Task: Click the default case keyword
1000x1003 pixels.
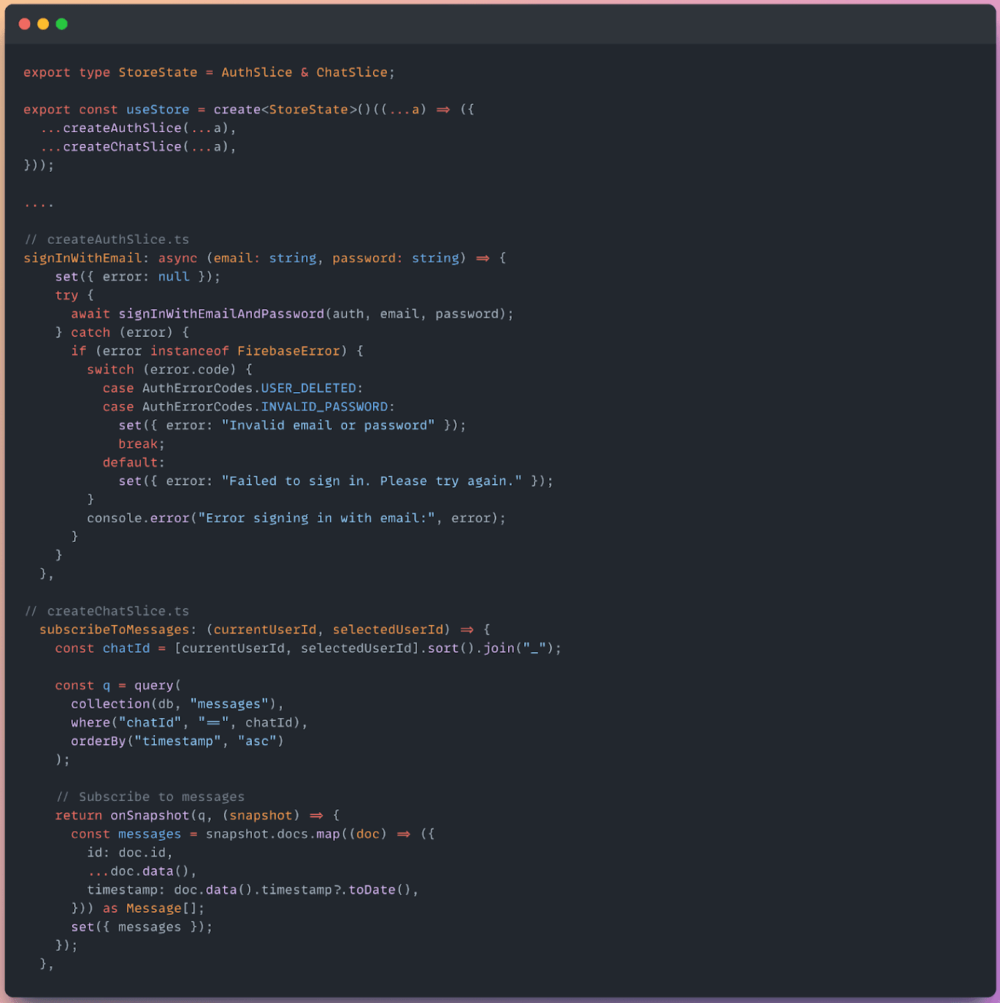Action: (132, 462)
